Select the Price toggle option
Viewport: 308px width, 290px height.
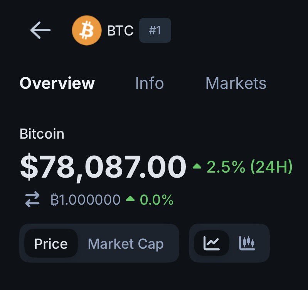(x=51, y=244)
